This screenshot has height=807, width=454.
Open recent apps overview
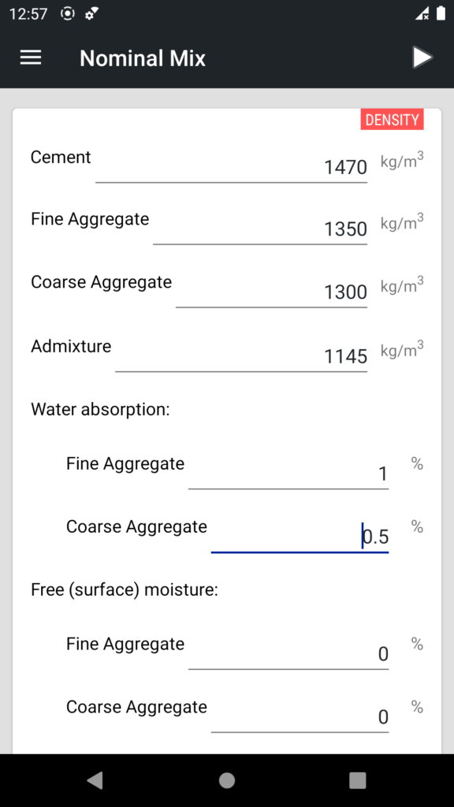pyautogui.click(x=357, y=780)
